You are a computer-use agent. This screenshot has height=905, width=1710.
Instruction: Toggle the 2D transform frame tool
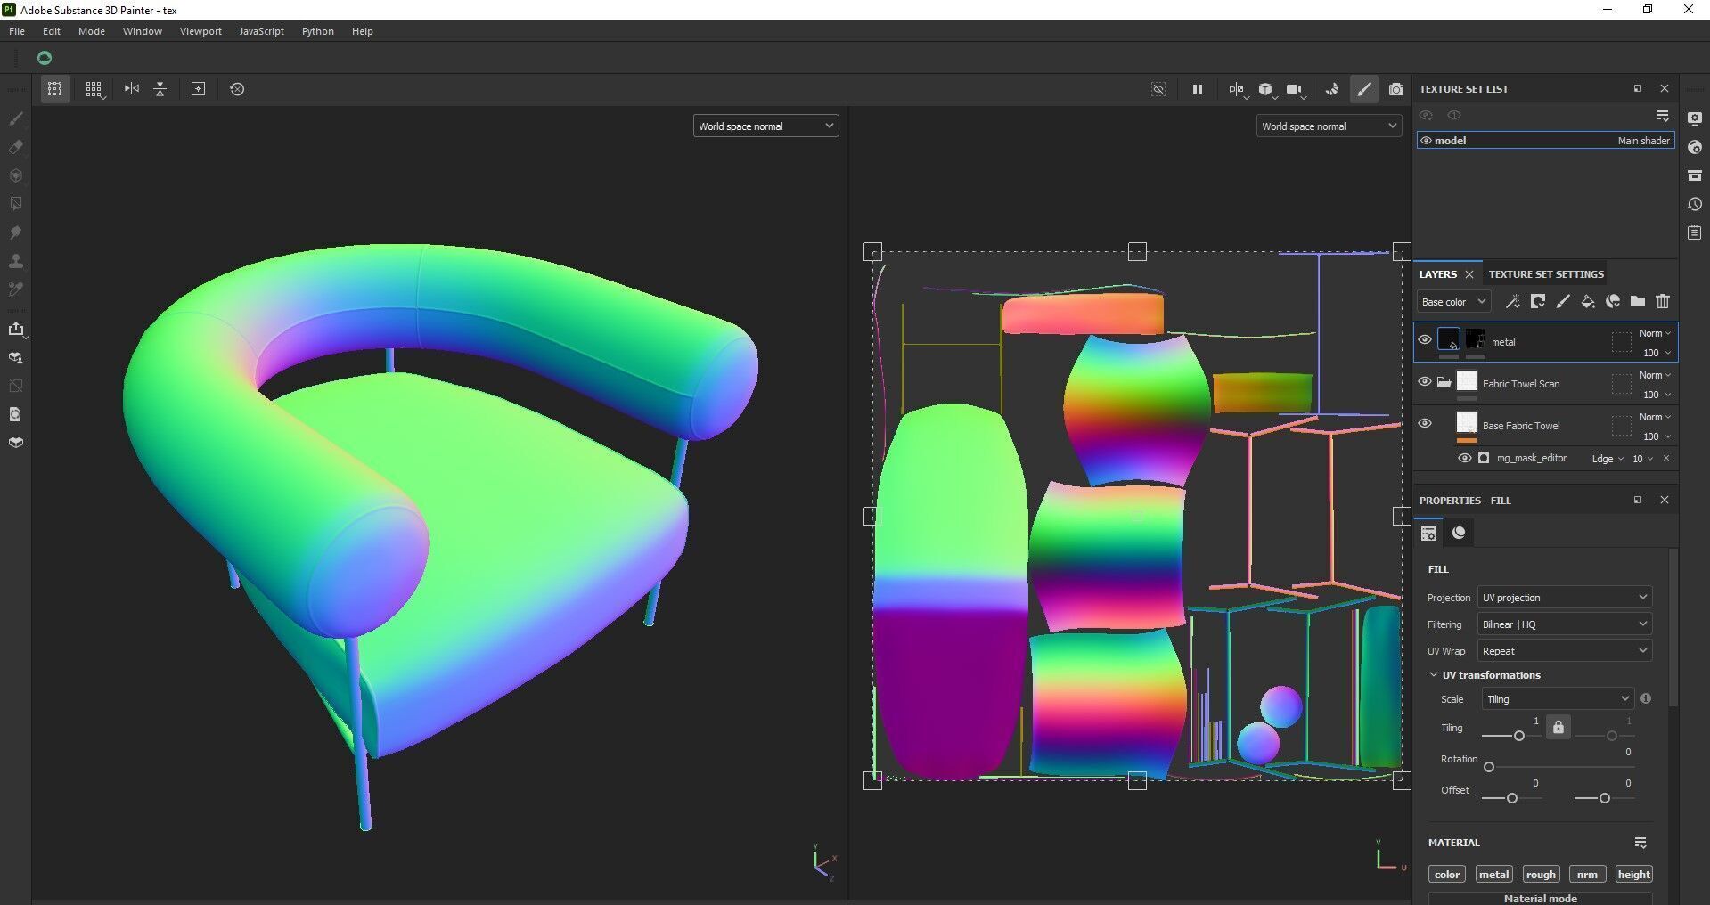click(55, 89)
